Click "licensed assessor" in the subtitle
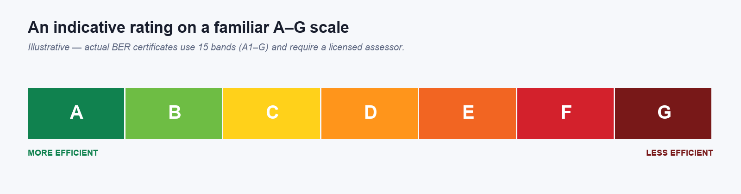Viewport: 741px width, 194px height. click(x=365, y=47)
